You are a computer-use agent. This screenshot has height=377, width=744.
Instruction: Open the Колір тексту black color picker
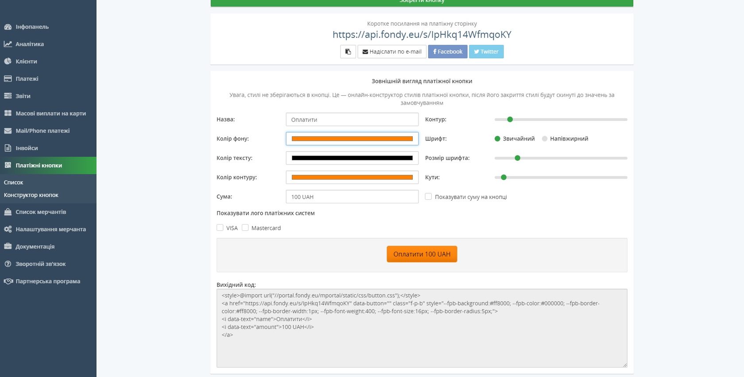click(x=352, y=158)
